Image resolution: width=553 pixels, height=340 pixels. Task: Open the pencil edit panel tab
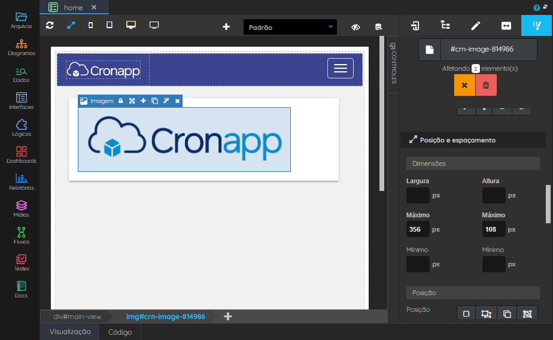click(x=475, y=25)
